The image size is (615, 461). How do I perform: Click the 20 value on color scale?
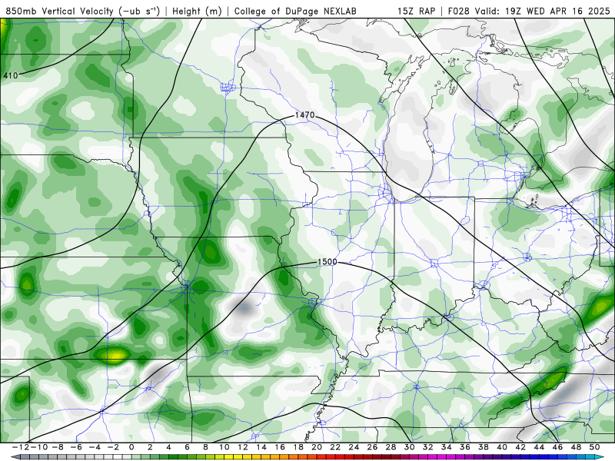click(x=317, y=447)
